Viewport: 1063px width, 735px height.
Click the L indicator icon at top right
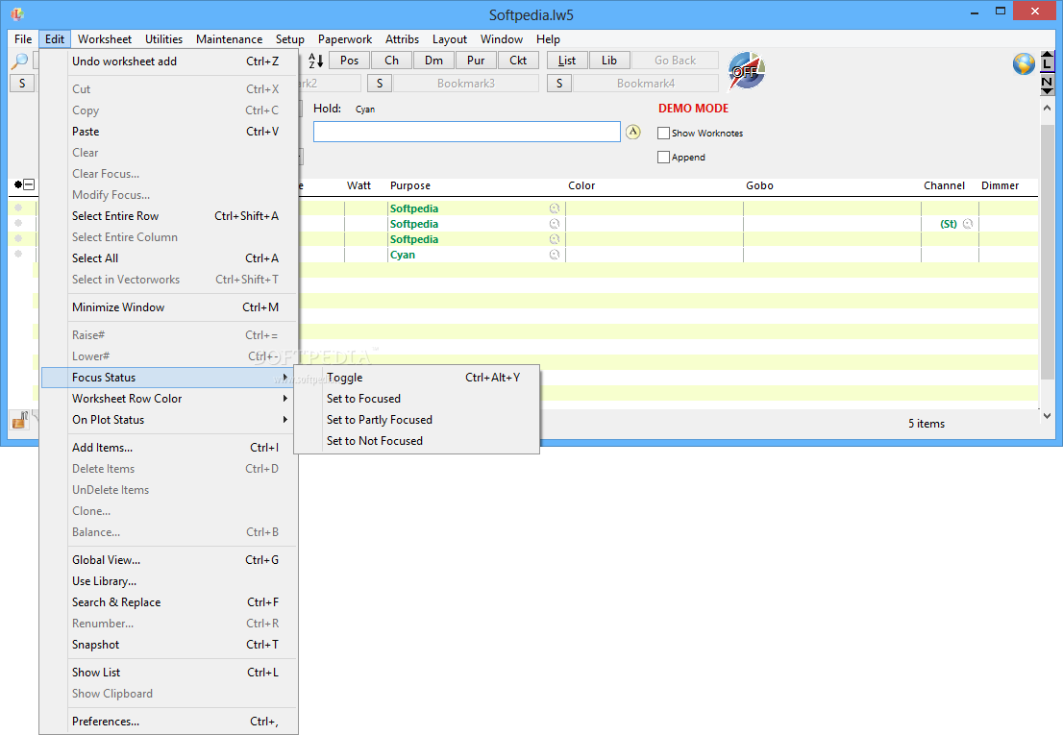coord(1048,61)
